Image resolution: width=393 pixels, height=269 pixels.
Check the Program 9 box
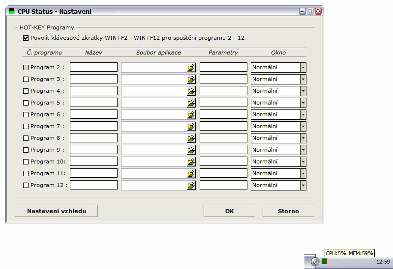[x=26, y=150]
